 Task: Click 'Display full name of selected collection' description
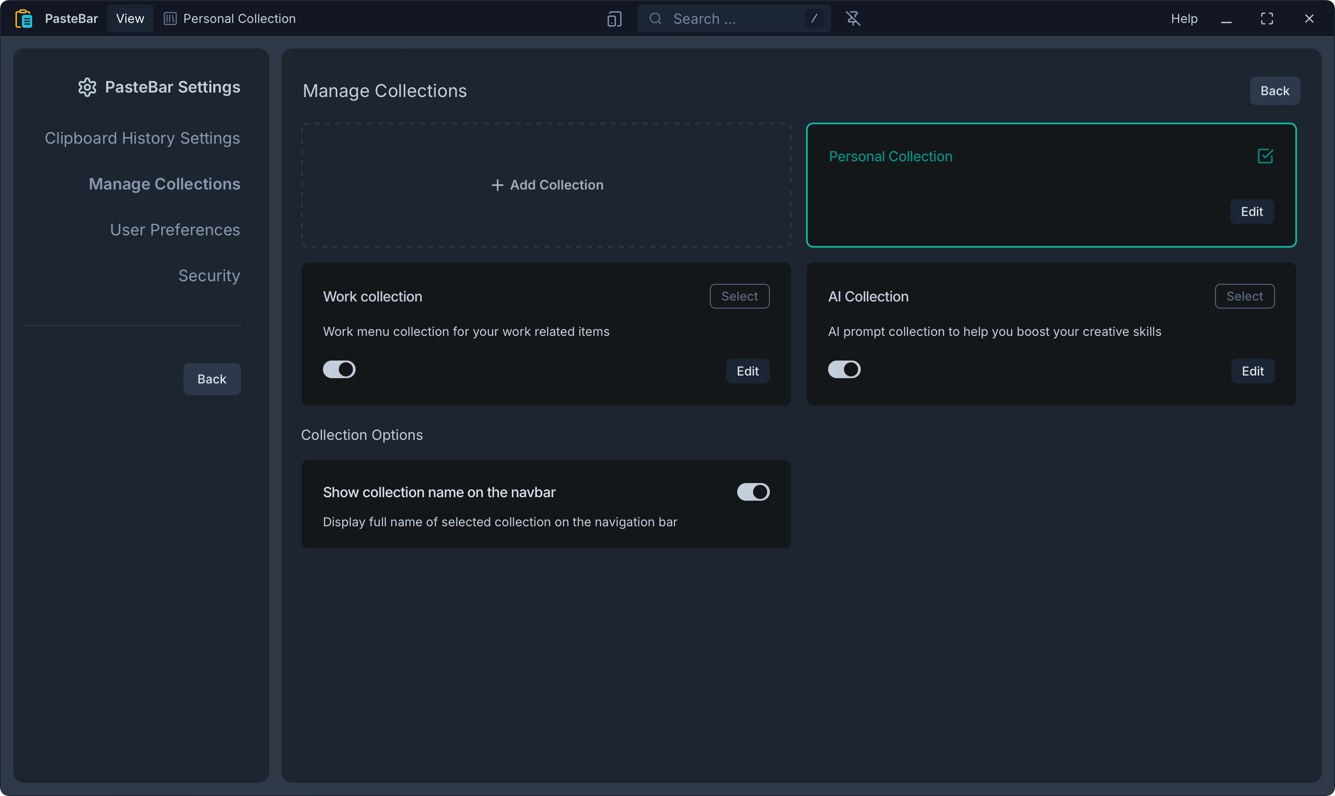(500, 522)
